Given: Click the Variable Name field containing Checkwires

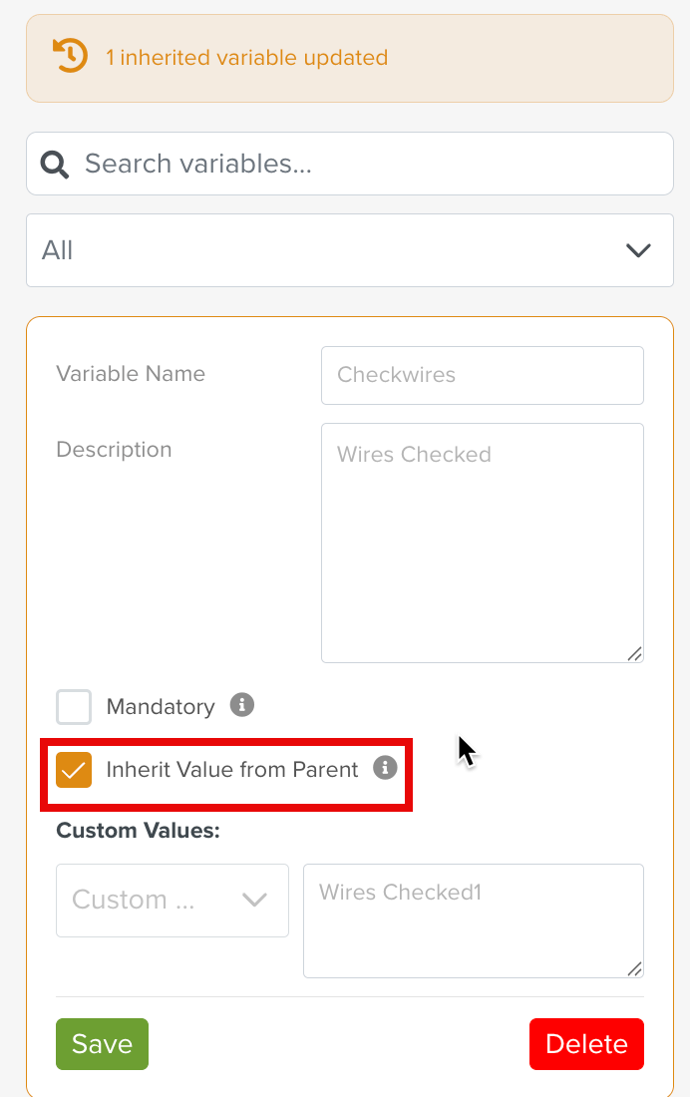Looking at the screenshot, I should (482, 375).
